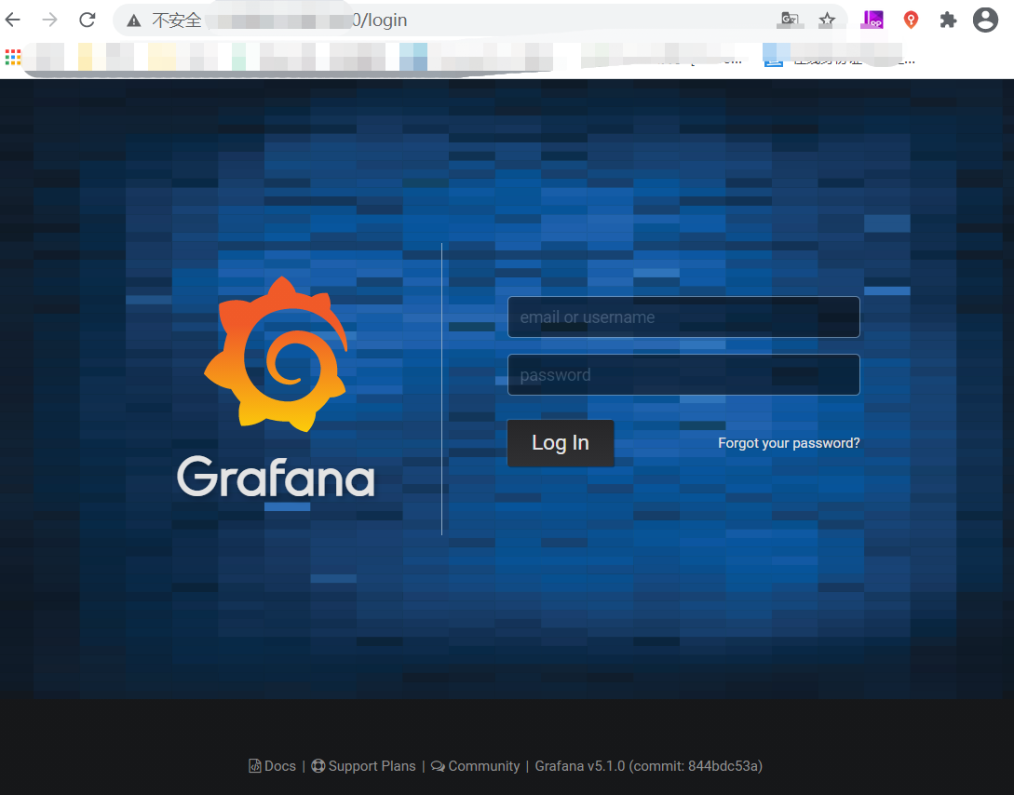Reload the Grafana login page
Viewport: 1014px width, 795px height.
pos(88,20)
